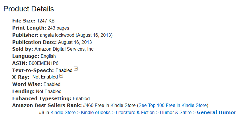Click the Lending 'Not Enabled' value
Viewport: 247px width, 122px height.
click(49, 91)
